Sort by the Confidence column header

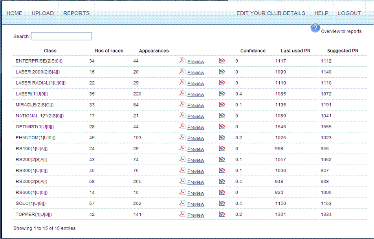253,51
